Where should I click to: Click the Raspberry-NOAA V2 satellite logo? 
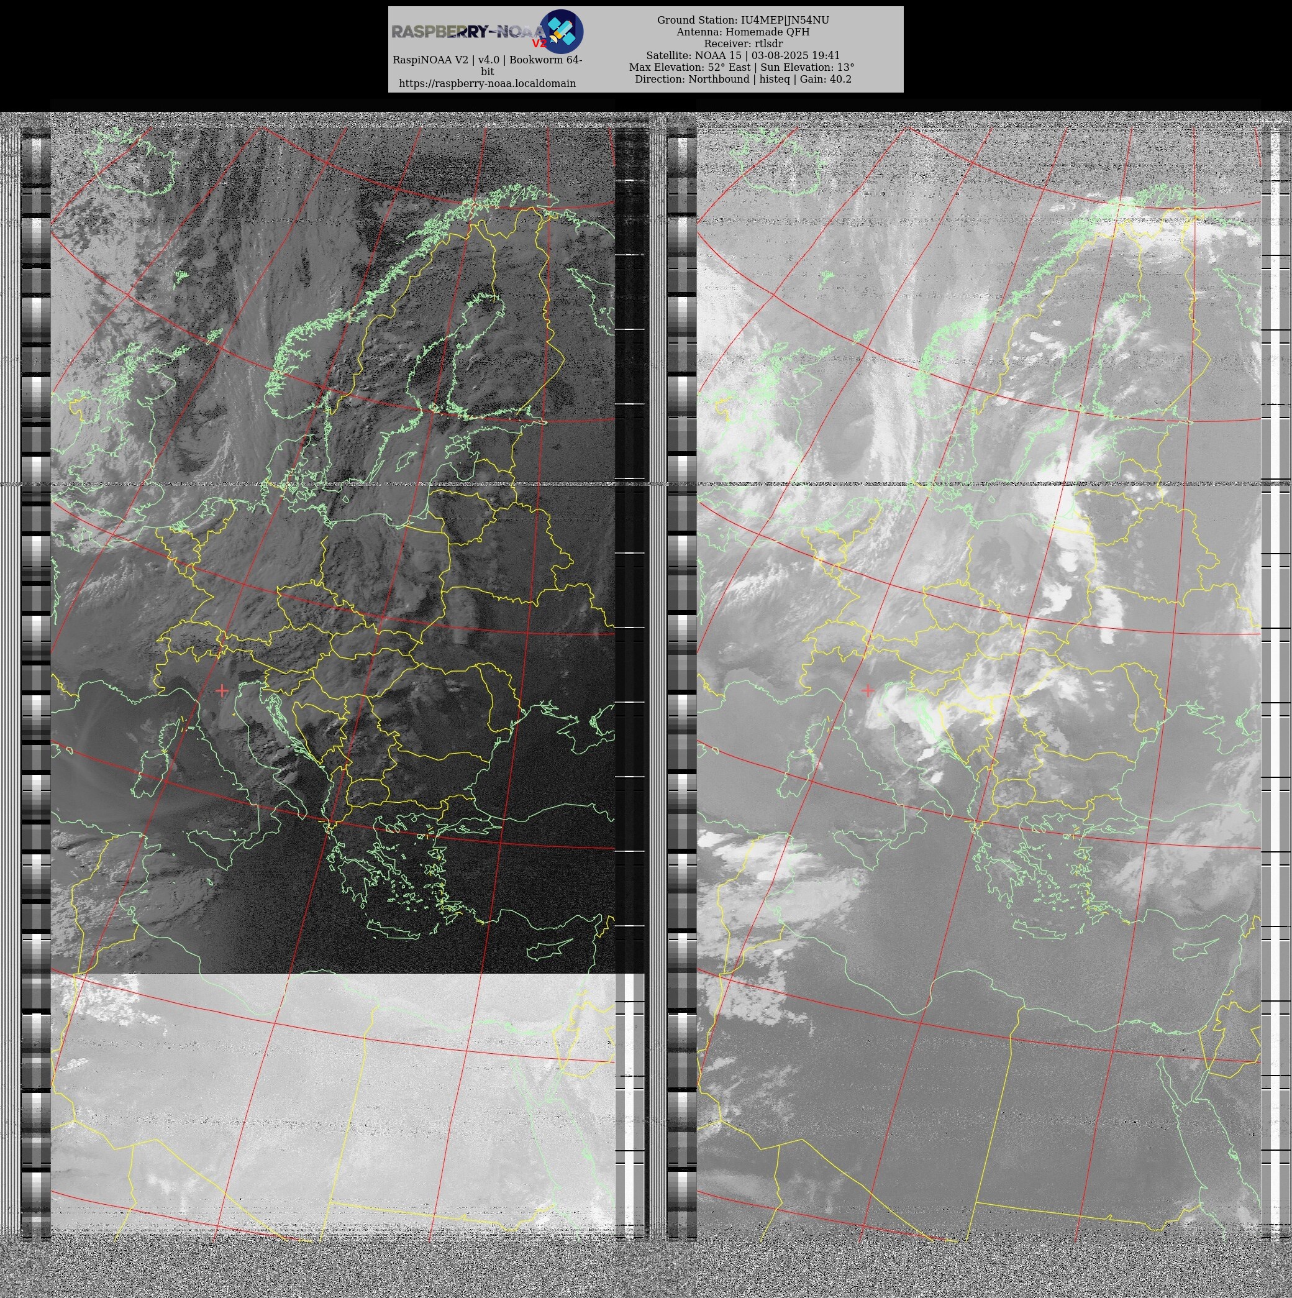click(562, 32)
